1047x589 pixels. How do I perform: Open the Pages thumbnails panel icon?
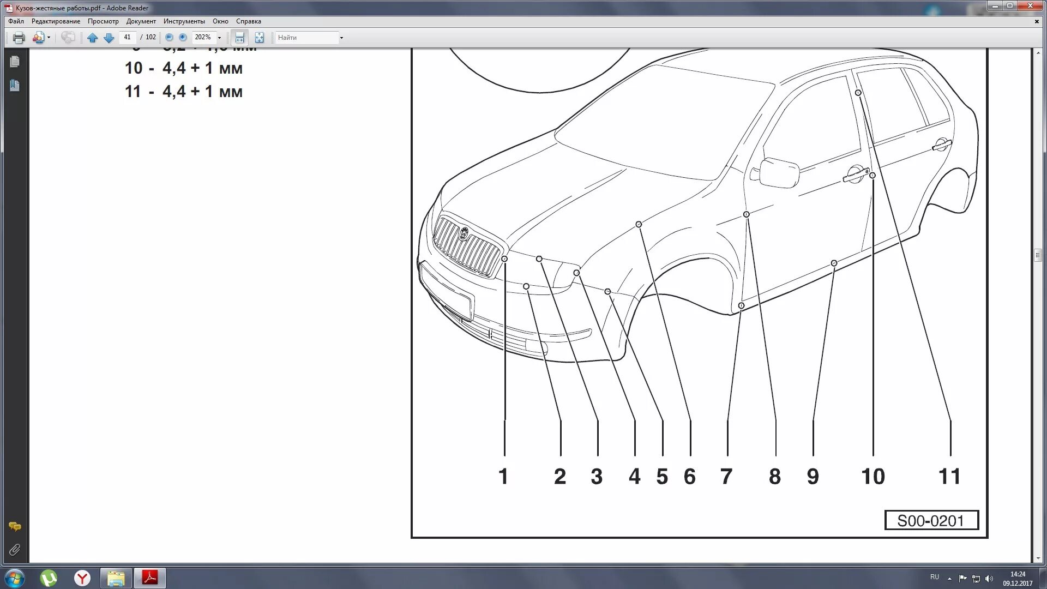(15, 62)
